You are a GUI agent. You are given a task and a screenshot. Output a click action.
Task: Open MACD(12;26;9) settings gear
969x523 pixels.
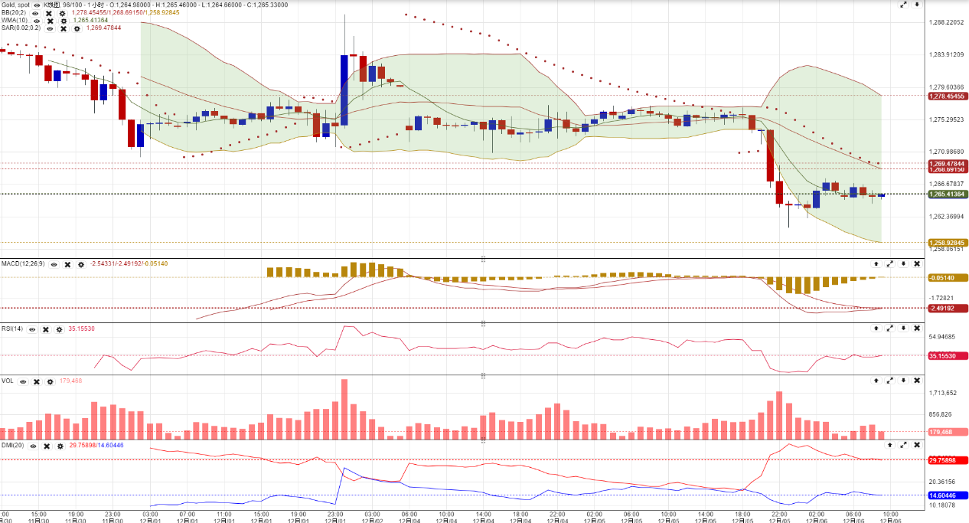(x=81, y=264)
